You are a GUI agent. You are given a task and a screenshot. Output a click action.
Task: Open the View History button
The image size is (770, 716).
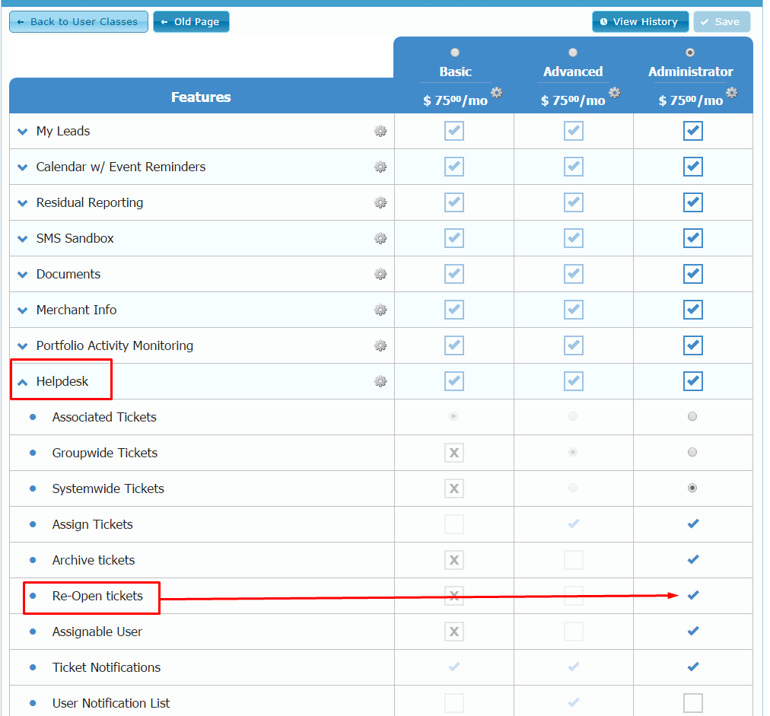640,22
